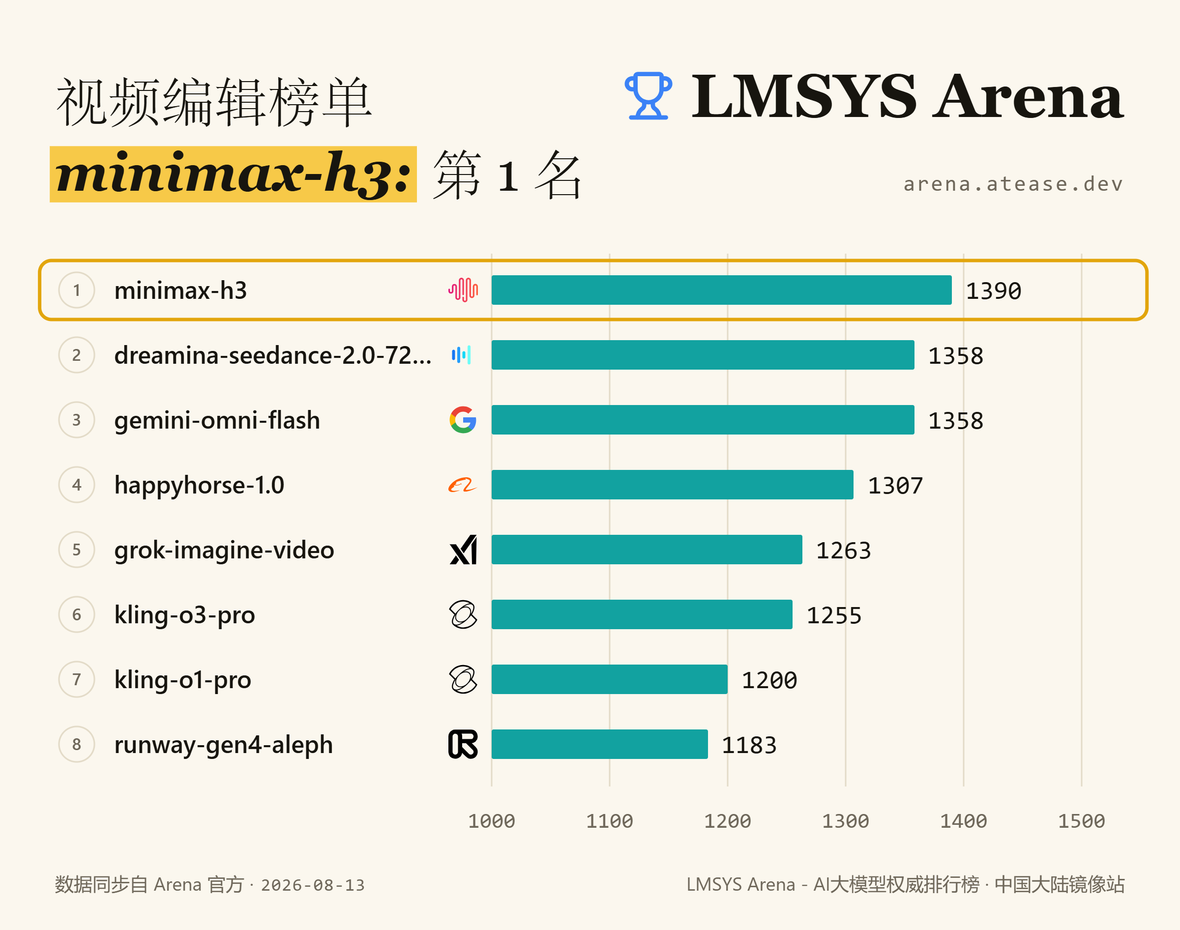1180x930 pixels.
Task: Select the dreamina-seedance-2.0-72... model name
Action: point(273,355)
